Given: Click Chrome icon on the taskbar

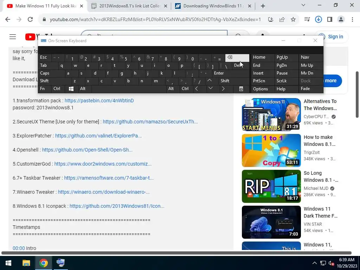Looking at the screenshot, I should pyautogui.click(x=43, y=263).
